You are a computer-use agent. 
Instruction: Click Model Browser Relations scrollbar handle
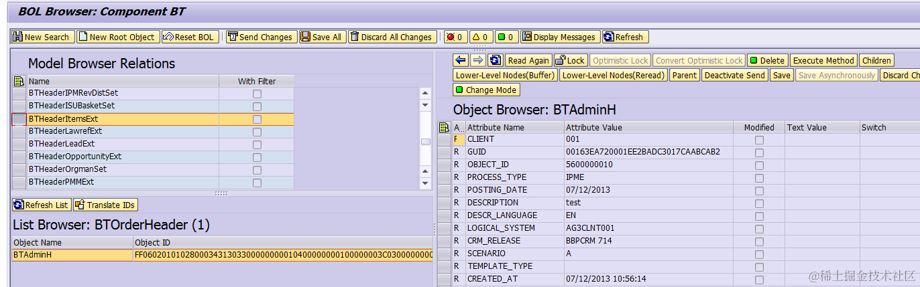coord(425,141)
